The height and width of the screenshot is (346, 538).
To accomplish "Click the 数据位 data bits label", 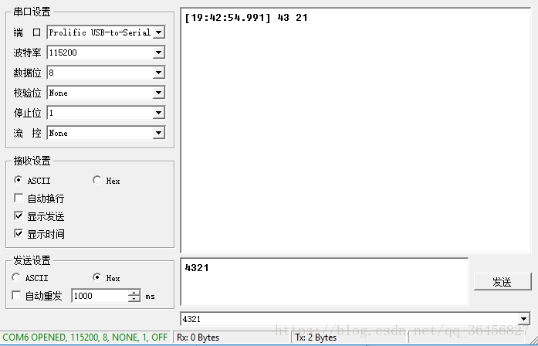I will pos(28,73).
